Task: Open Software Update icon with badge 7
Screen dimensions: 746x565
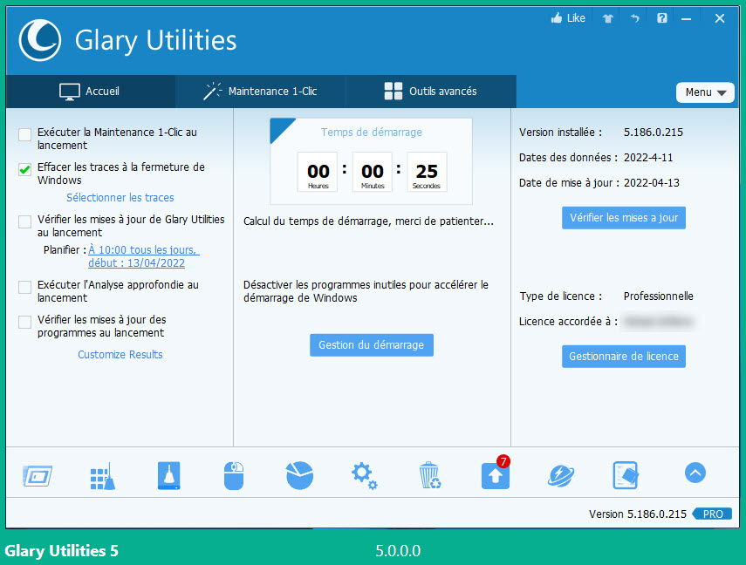Action: pyautogui.click(x=496, y=474)
